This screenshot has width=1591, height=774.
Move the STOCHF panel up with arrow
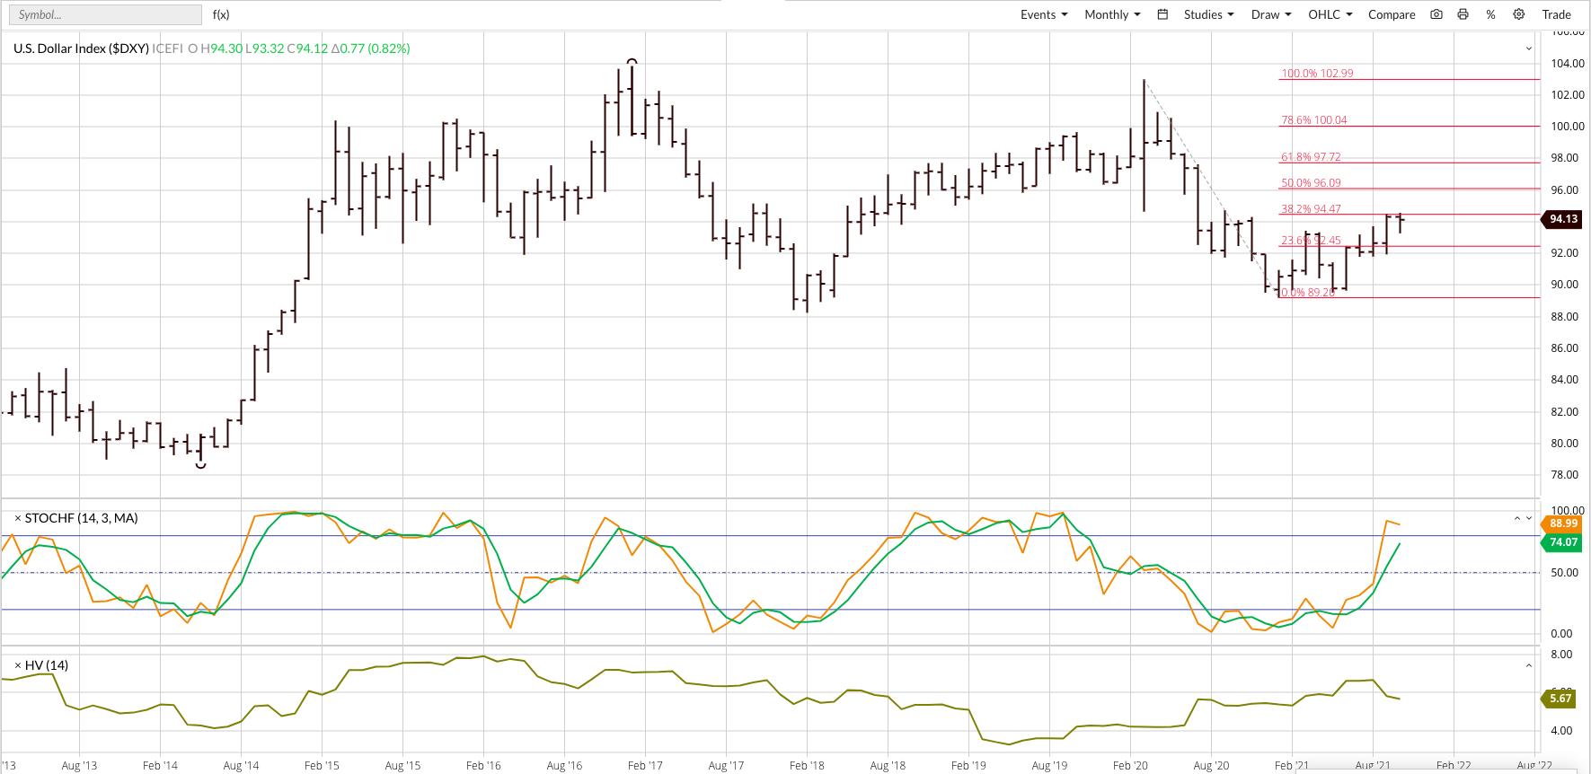pyautogui.click(x=1517, y=518)
